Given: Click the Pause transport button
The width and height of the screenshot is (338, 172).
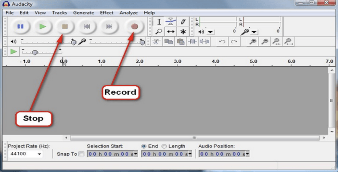Looking at the screenshot, I should [x=20, y=26].
